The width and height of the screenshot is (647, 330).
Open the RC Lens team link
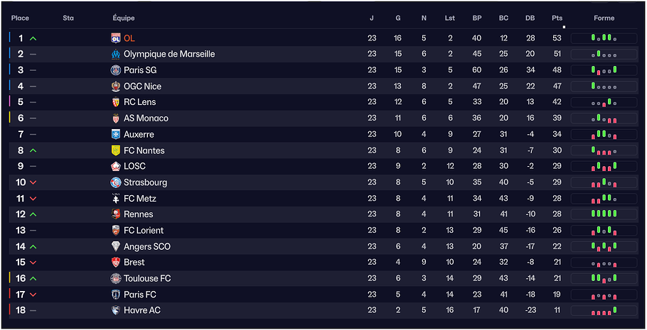point(139,102)
